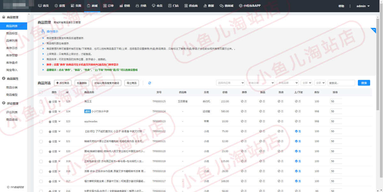Click the 商城 shop icon in top navigation
This screenshot has height=192, width=383.
pyautogui.click(x=89, y=6)
